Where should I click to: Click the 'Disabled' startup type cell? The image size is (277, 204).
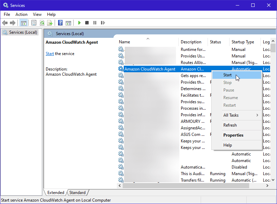click(239, 167)
